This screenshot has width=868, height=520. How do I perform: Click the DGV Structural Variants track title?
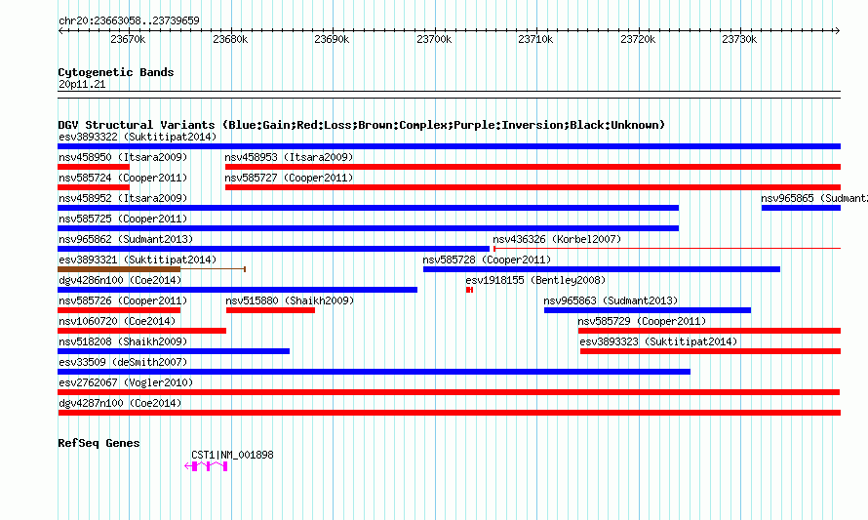pos(361,125)
